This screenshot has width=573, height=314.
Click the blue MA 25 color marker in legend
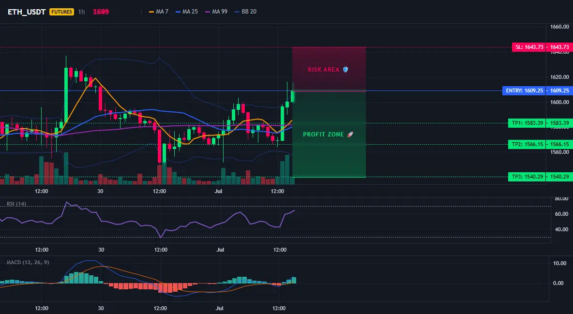pyautogui.click(x=178, y=12)
